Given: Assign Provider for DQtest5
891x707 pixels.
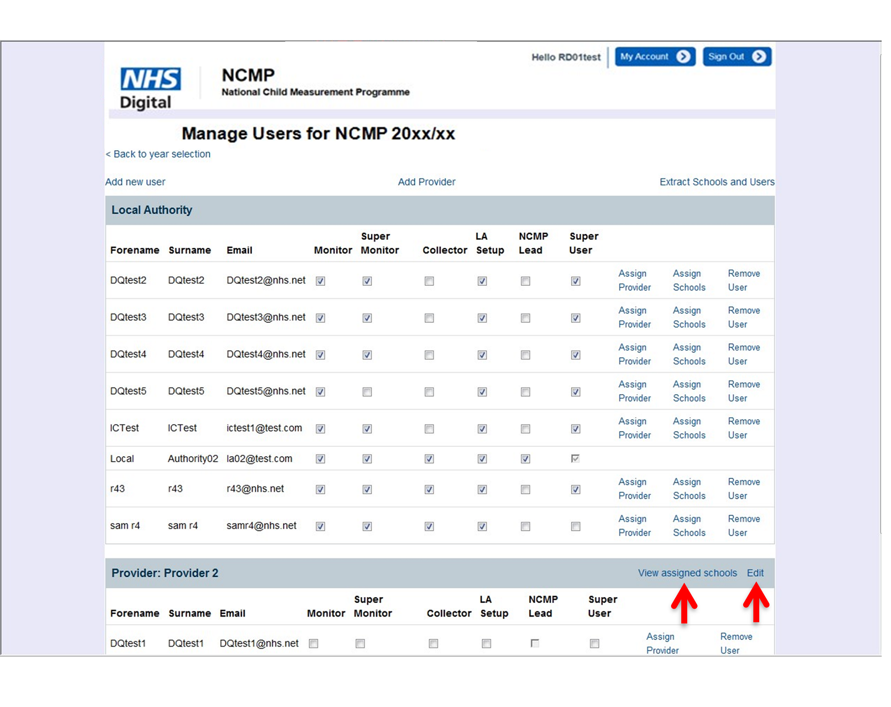Looking at the screenshot, I should [x=634, y=392].
